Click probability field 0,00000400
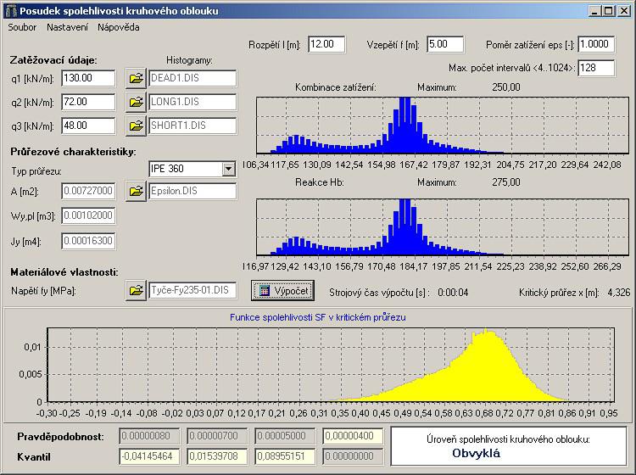This screenshot has height=475, width=636. tap(353, 437)
